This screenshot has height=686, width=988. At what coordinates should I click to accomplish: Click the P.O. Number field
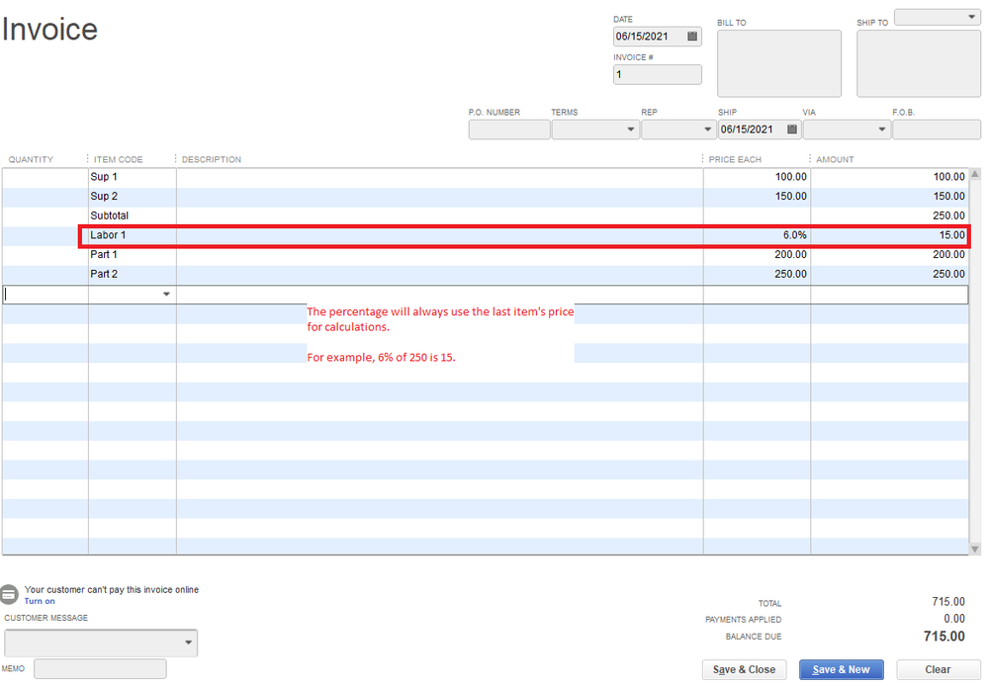pyautogui.click(x=509, y=129)
